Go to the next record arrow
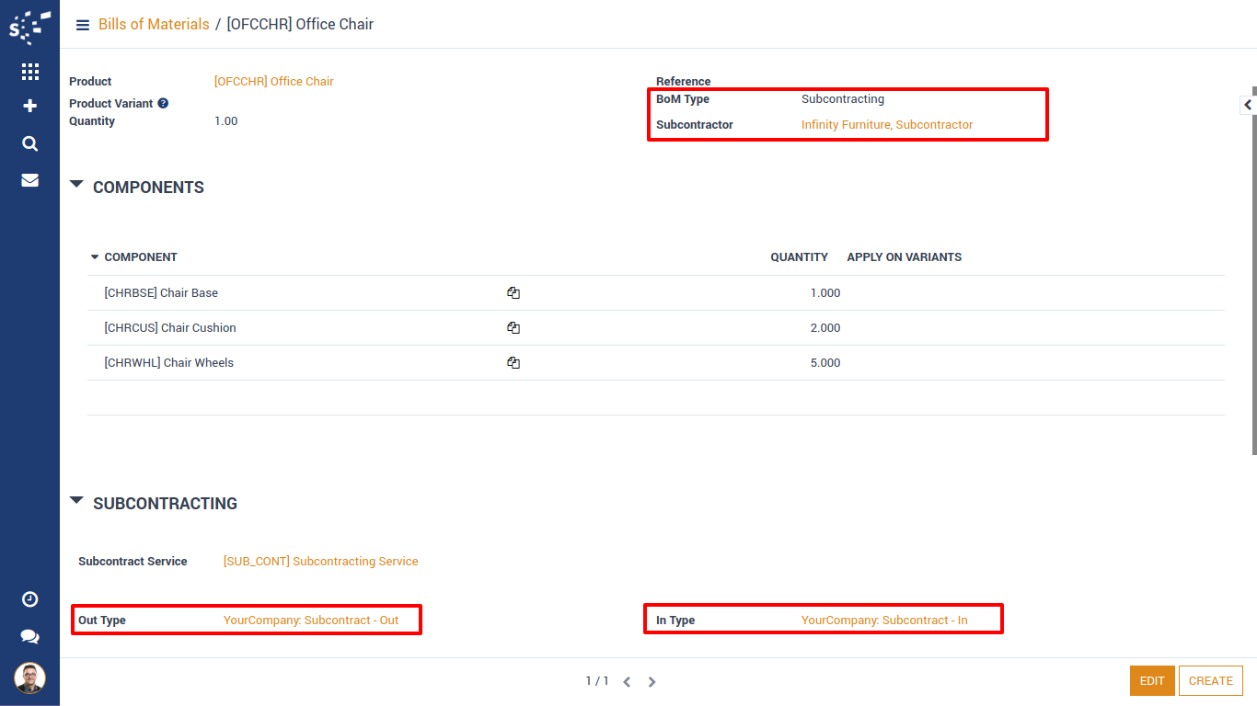The height and width of the screenshot is (706, 1257). [x=652, y=682]
